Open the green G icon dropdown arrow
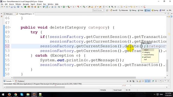The width and height of the screenshot is (173, 97). point(41,7)
